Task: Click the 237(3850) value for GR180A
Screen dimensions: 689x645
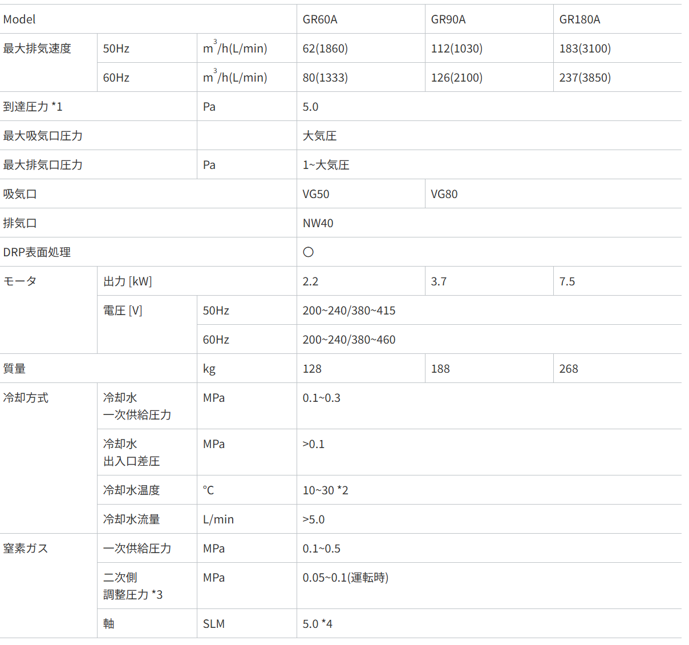Action: click(x=585, y=77)
